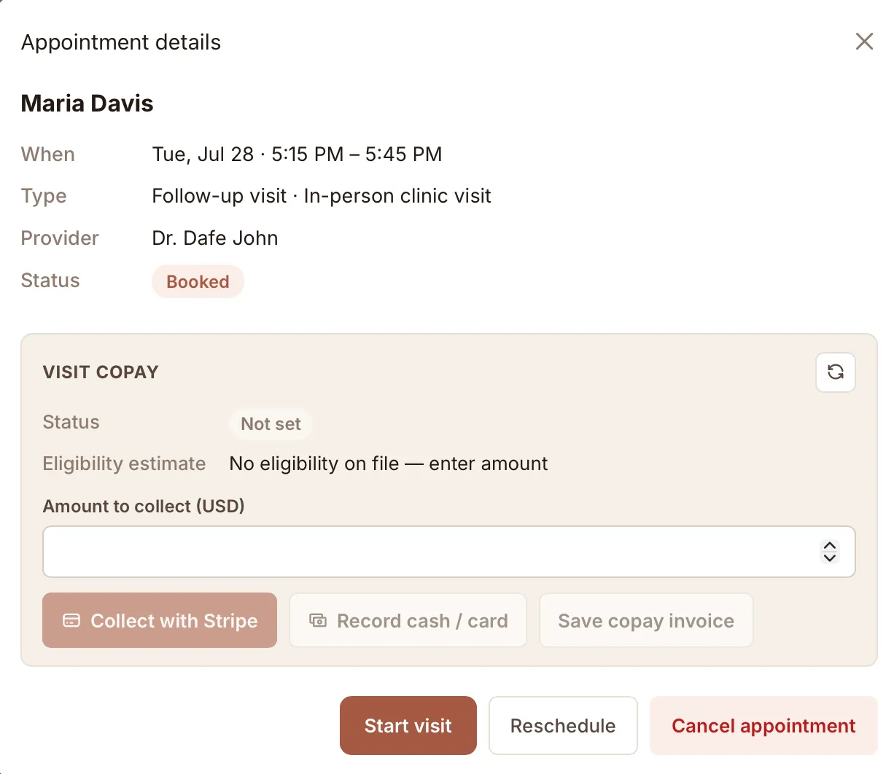
Task: Decrease the copay amount with down arrow
Action: (x=830, y=558)
